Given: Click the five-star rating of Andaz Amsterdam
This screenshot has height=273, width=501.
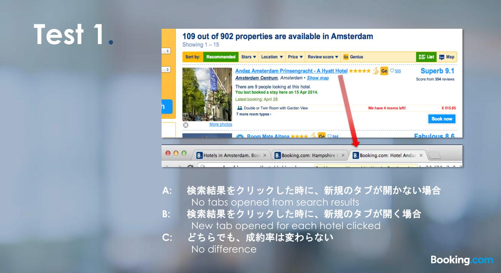Looking at the screenshot, I should point(360,71).
